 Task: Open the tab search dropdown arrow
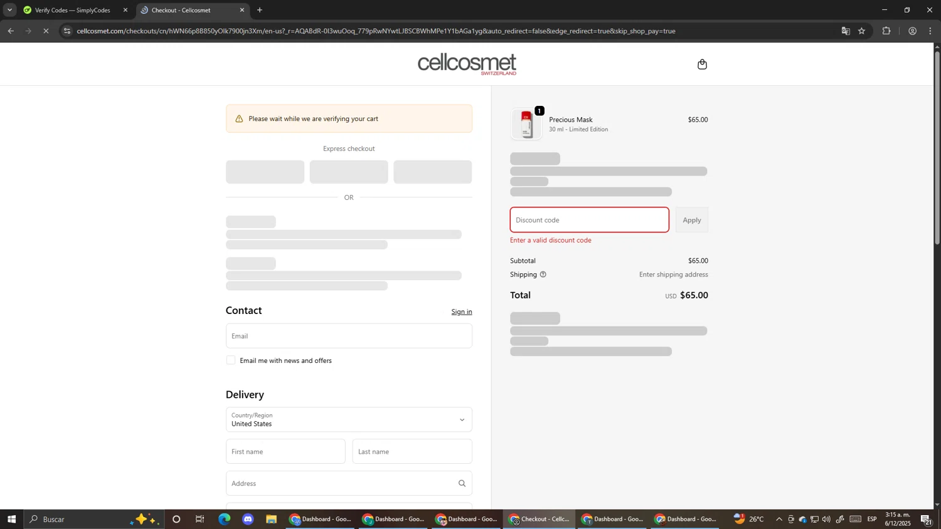point(9,10)
